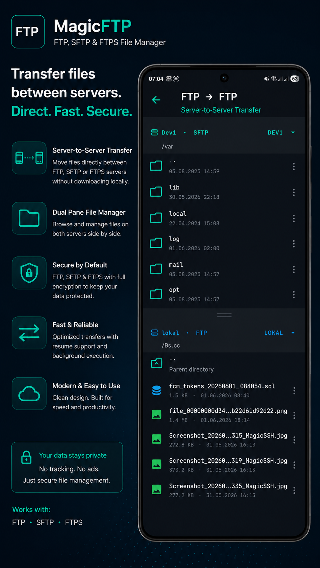The image size is (320, 568).
Task: Open the mail folder icon
Action: click(x=156, y=269)
